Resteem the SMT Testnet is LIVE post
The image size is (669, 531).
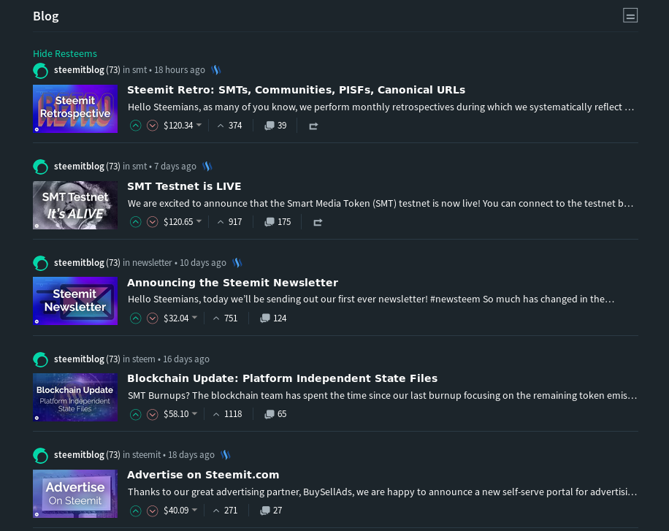[318, 222]
